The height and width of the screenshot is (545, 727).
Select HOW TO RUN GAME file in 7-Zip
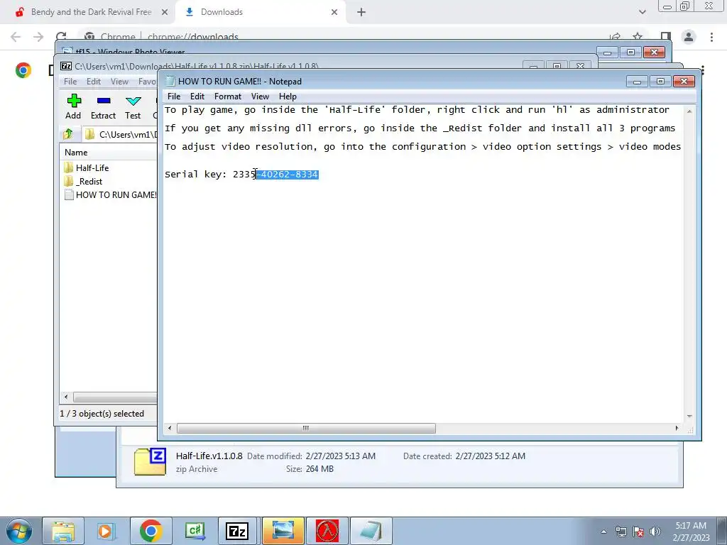tap(110, 194)
